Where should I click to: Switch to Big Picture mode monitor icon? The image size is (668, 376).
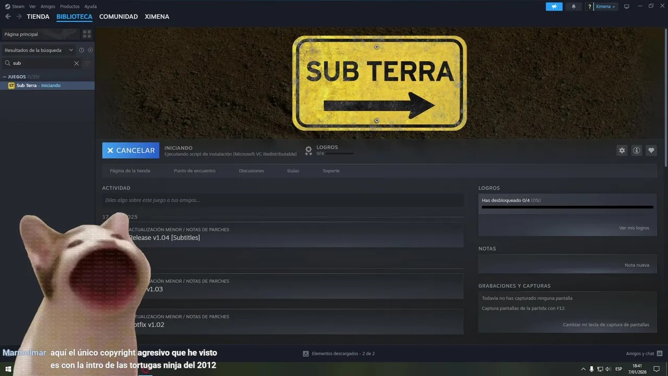click(627, 6)
